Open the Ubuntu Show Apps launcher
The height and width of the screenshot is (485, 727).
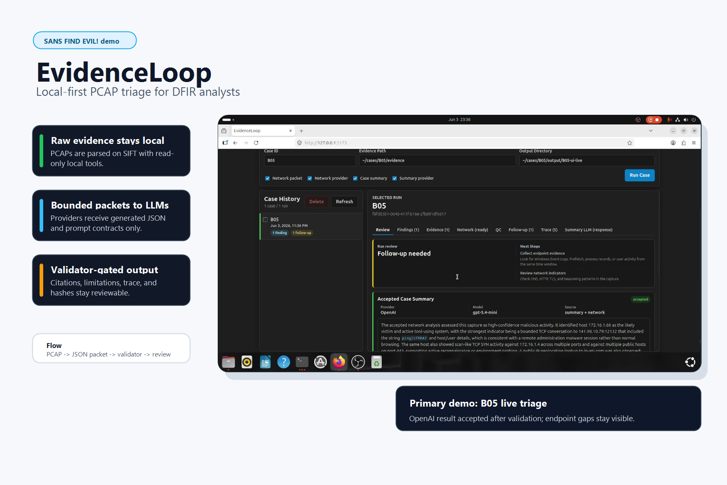click(x=690, y=362)
